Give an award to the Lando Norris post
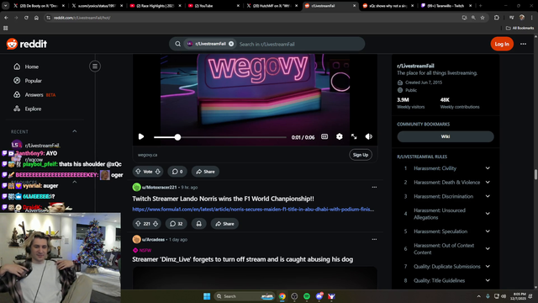The height and width of the screenshot is (303, 538). [x=199, y=224]
